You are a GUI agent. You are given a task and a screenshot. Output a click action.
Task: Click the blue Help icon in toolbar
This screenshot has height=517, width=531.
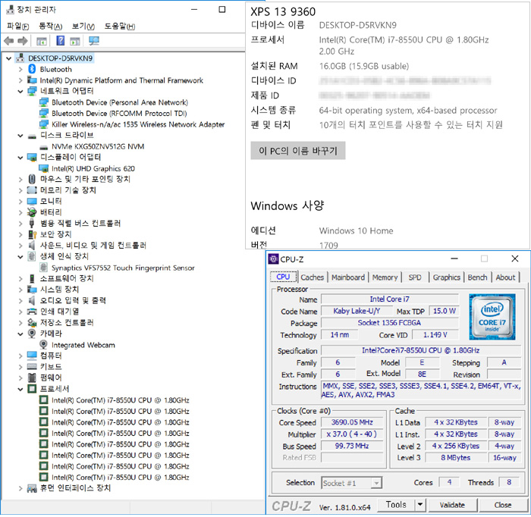click(60, 41)
